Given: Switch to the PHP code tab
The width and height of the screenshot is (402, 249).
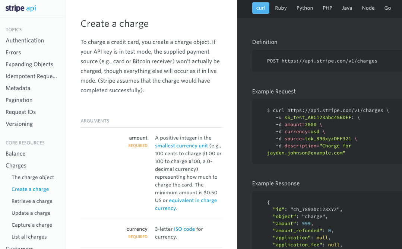Looking at the screenshot, I should click(x=327, y=8).
